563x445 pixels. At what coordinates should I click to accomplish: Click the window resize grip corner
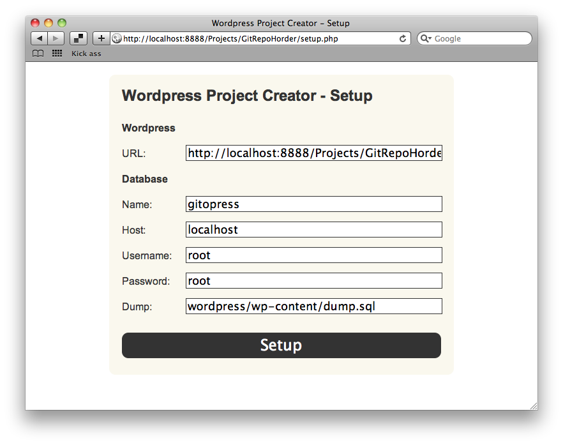534,406
